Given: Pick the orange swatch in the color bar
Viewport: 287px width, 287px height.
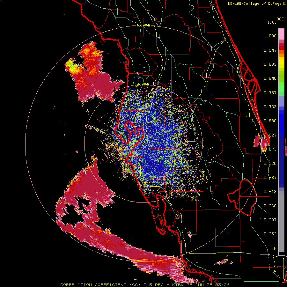Looking at the screenshot, I should pyautogui.click(x=282, y=55).
